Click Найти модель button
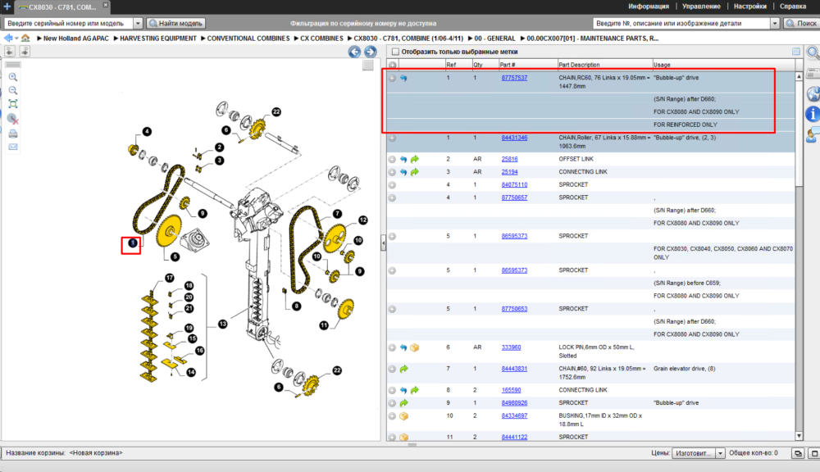The image size is (820, 472). [175, 24]
